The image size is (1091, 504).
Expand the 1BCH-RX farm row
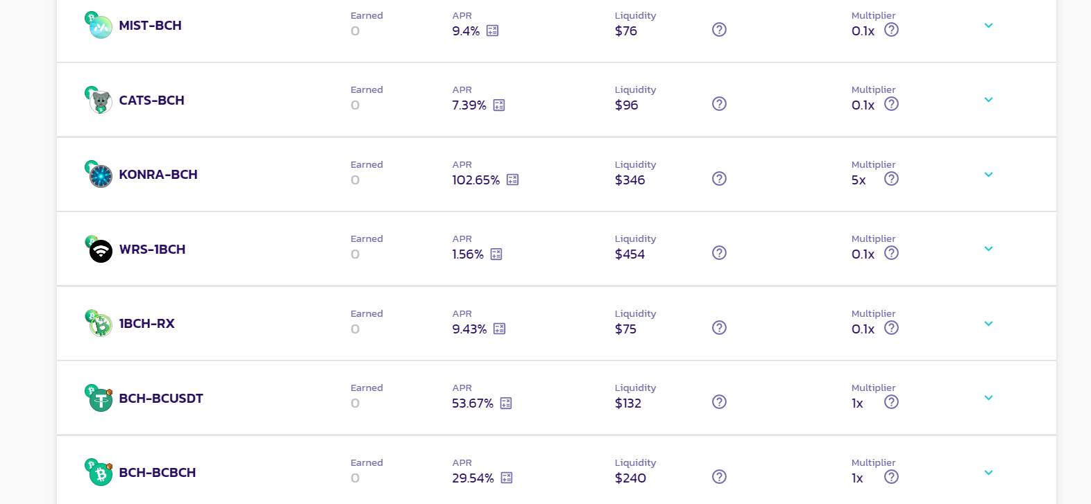pyautogui.click(x=989, y=324)
